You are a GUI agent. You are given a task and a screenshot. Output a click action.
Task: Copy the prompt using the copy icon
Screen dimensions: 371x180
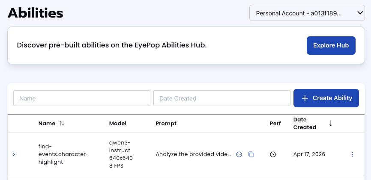251,154
